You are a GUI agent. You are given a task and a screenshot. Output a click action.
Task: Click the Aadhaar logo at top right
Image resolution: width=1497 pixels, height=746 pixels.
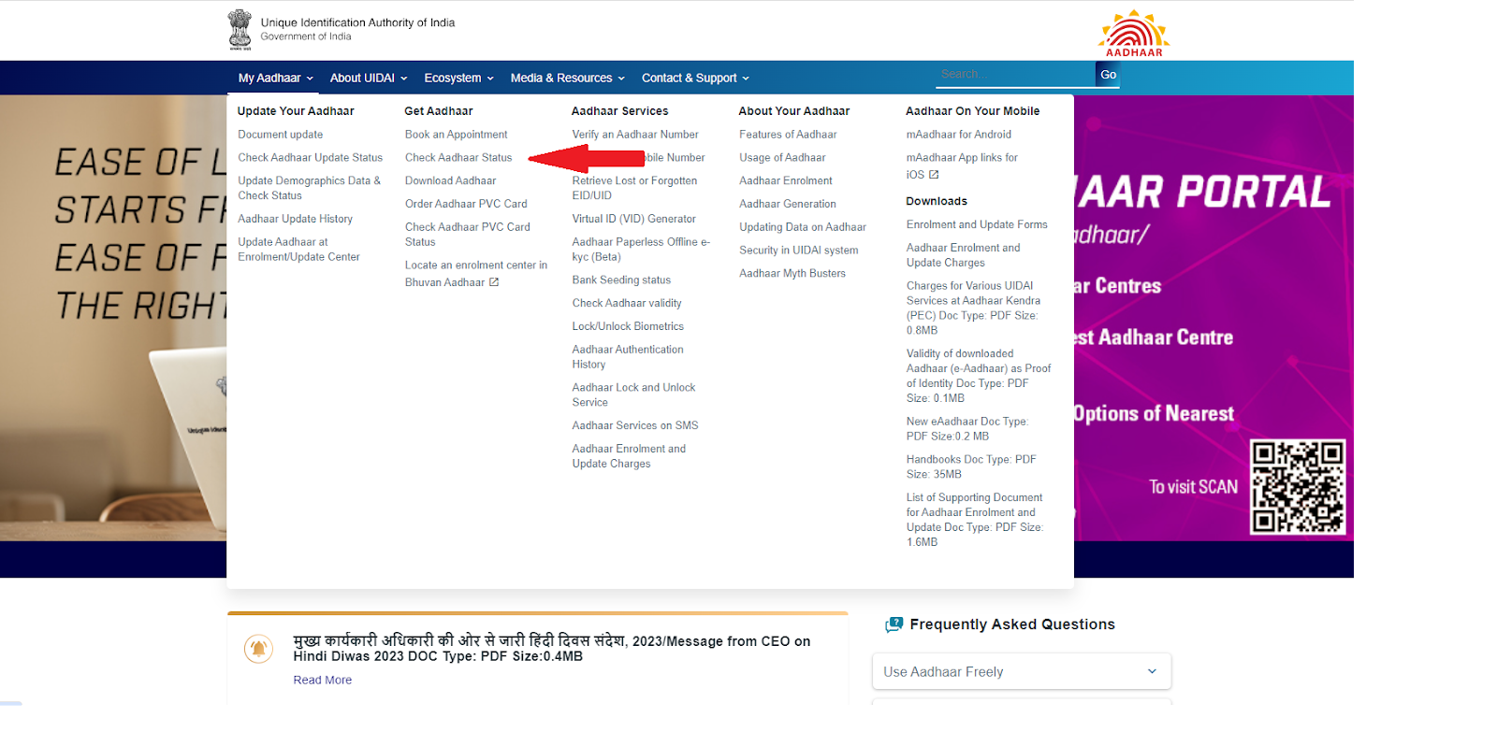click(x=1134, y=33)
